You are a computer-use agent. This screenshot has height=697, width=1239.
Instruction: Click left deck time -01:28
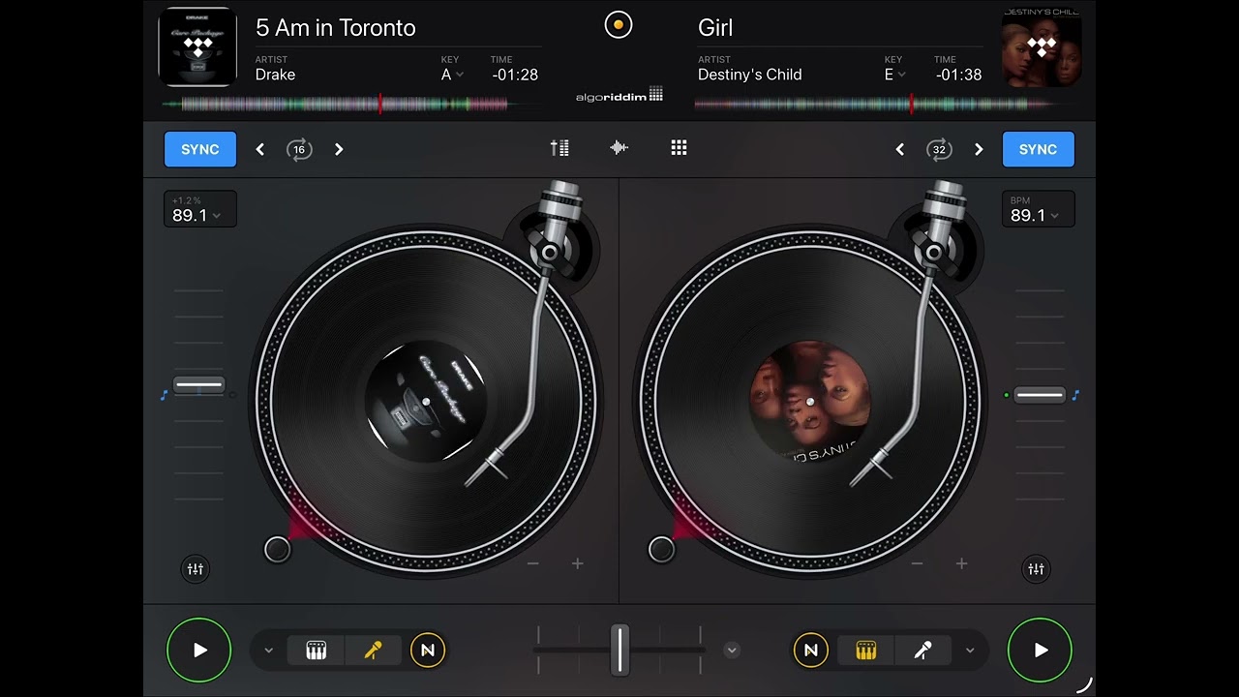pos(514,75)
